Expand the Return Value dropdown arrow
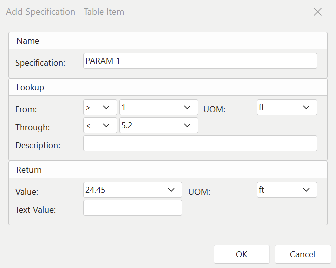 pyautogui.click(x=171, y=190)
